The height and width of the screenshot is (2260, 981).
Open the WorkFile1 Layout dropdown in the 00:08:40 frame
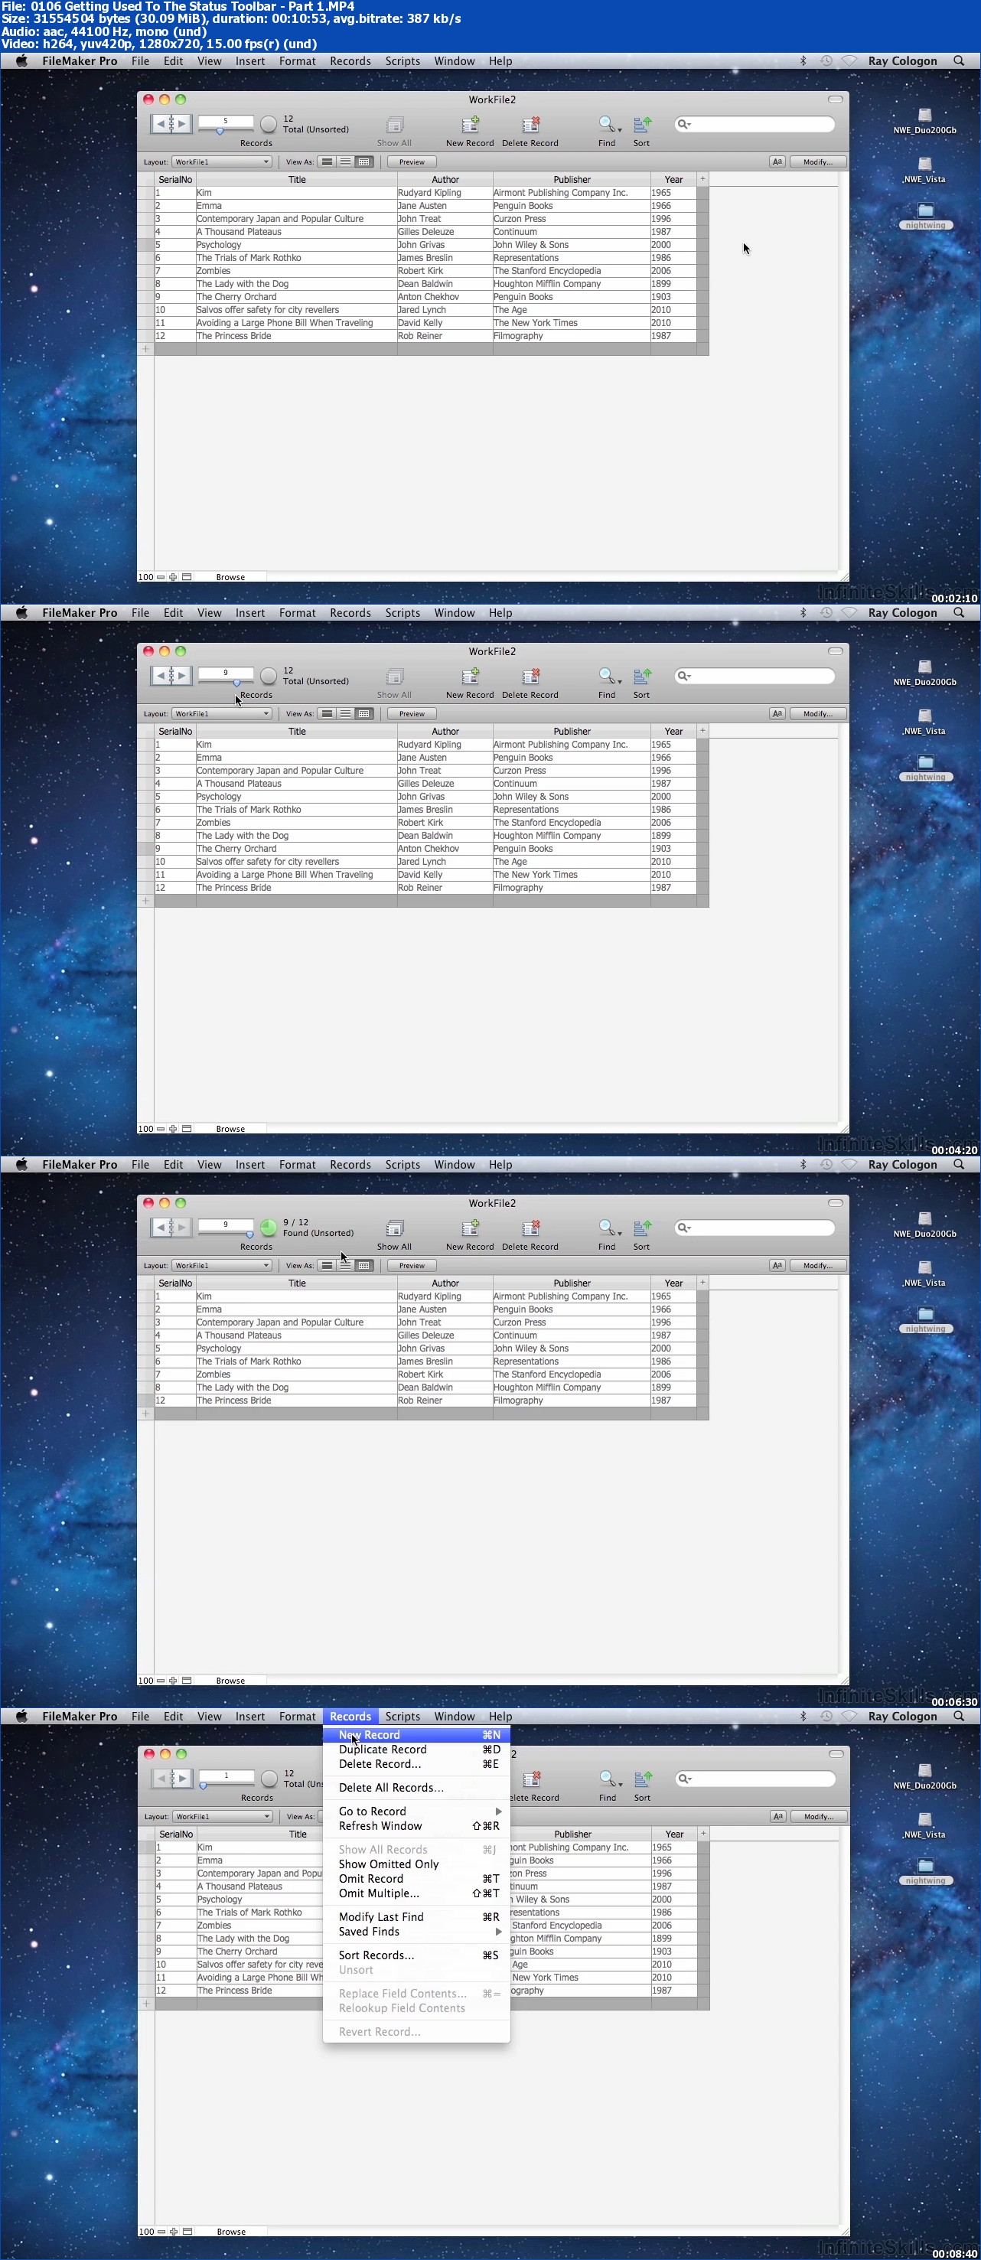click(222, 1816)
